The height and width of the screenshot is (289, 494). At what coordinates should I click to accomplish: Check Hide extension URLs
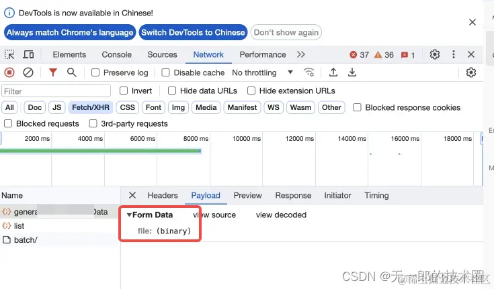point(251,91)
